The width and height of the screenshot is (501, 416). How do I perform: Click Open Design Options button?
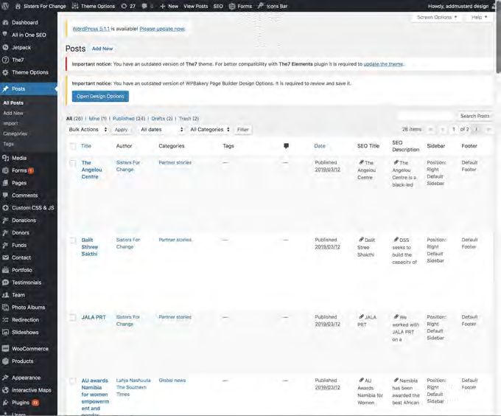pos(100,96)
